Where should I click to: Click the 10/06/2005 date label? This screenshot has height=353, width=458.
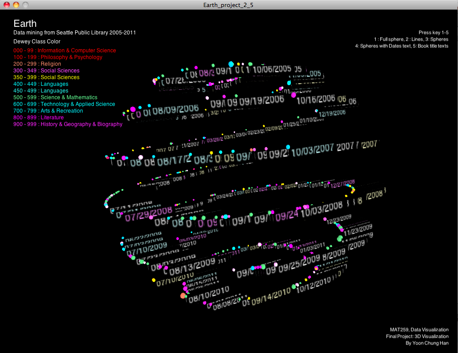coord(272,69)
